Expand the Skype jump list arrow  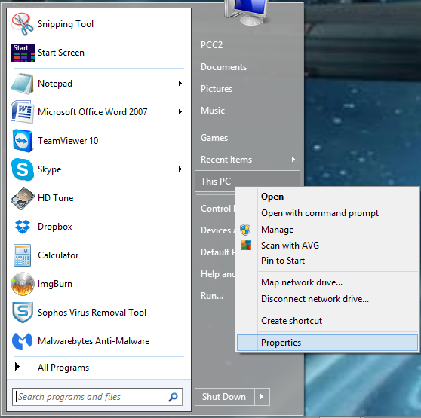click(x=180, y=169)
